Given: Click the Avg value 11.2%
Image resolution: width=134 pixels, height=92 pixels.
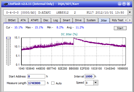Looking at the screenshot, I should tap(80, 27).
